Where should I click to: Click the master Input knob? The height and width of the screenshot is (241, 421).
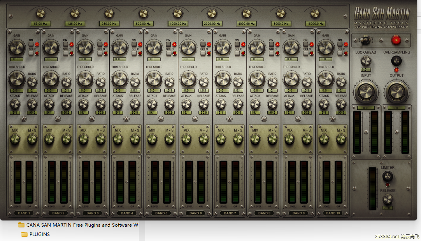366,92
